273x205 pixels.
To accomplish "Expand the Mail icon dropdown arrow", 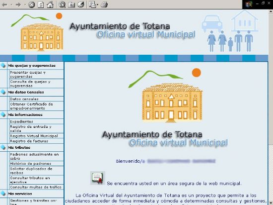I will [x=97, y=4].
